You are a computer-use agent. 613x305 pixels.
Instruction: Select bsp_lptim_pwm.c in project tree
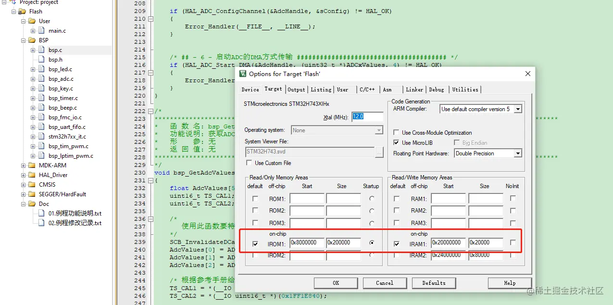pyautogui.click(x=71, y=156)
